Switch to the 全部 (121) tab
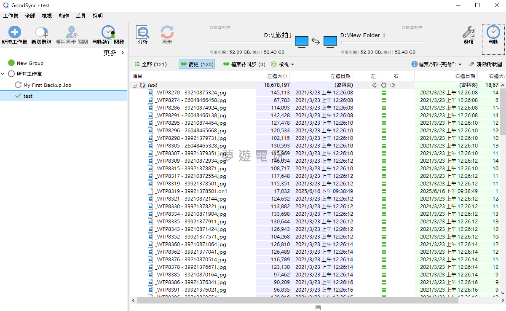The height and width of the screenshot is (311, 506). pyautogui.click(x=150, y=64)
